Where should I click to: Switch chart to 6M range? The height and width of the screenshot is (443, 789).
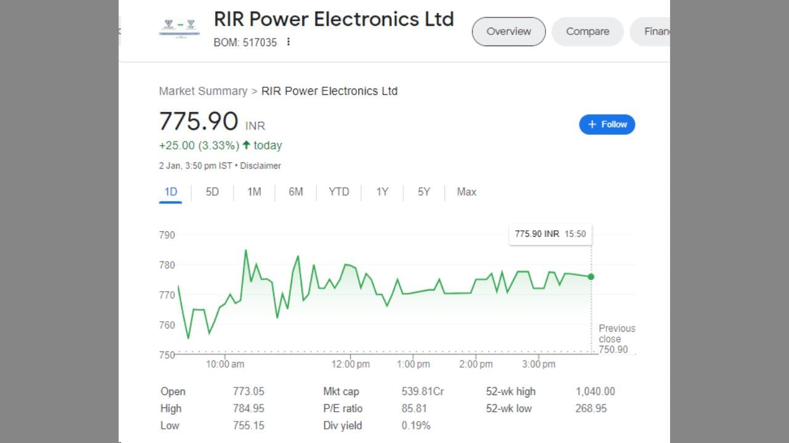pos(296,192)
